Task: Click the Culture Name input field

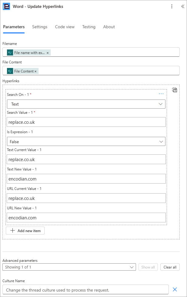Action: (x=85, y=289)
